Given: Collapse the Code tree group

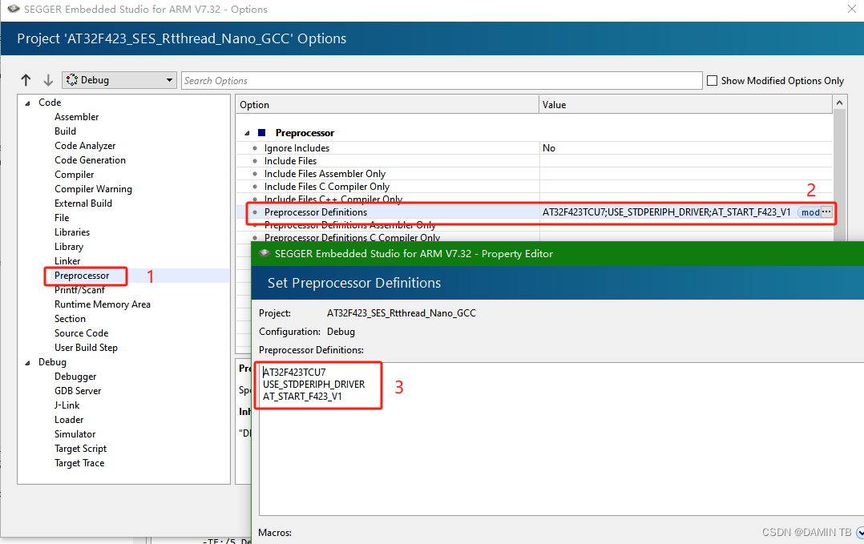Looking at the screenshot, I should click(x=27, y=103).
